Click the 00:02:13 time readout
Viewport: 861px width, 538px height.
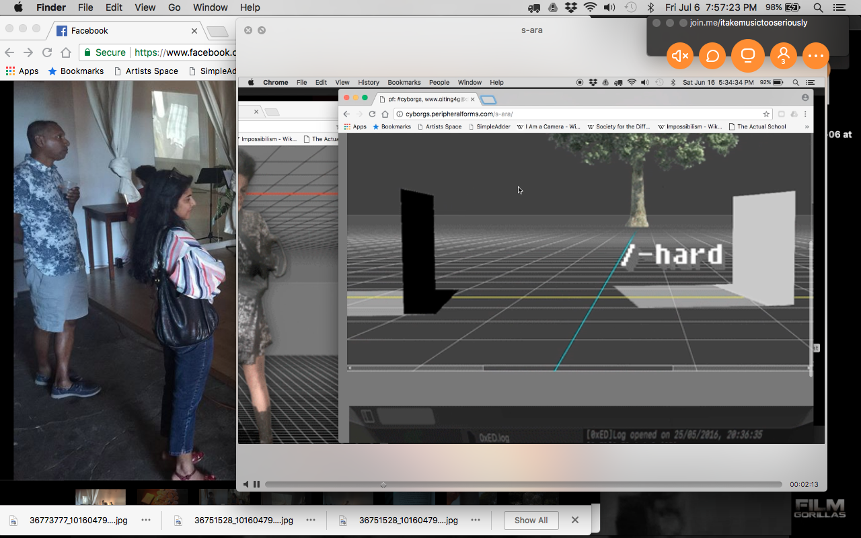coord(804,484)
